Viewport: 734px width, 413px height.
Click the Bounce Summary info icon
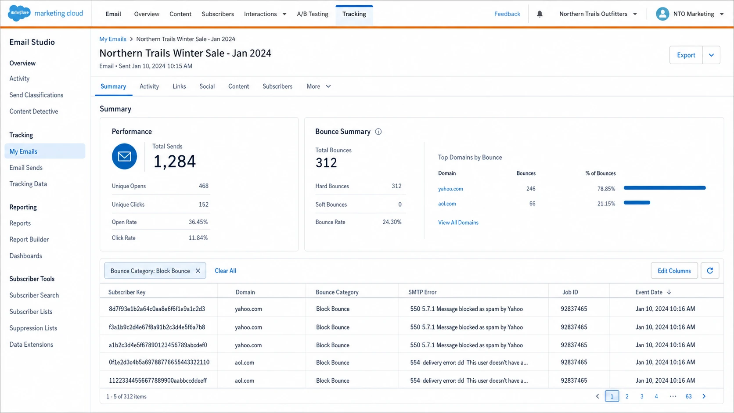(378, 132)
